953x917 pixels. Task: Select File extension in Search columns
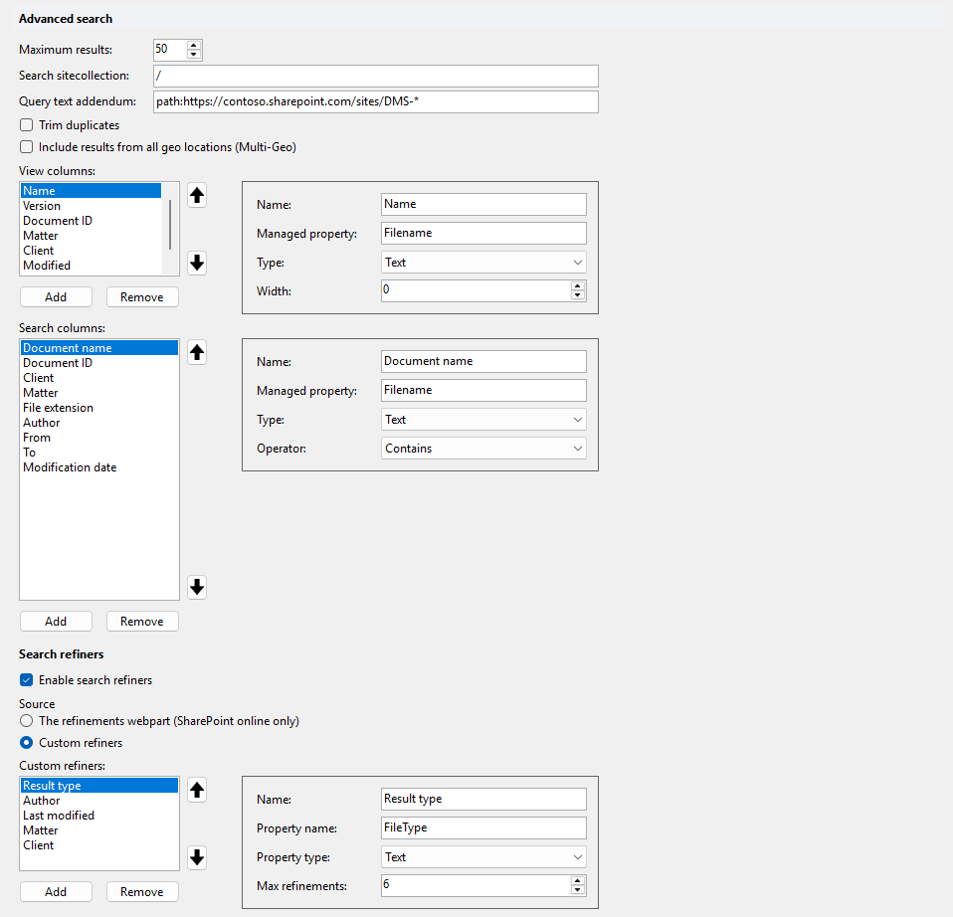[x=99, y=408]
